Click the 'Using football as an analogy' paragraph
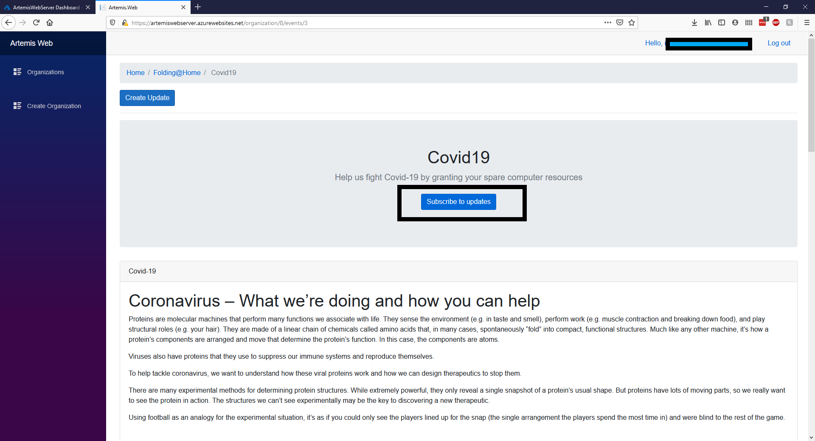Viewport: 815px width, 441px height. click(457, 418)
